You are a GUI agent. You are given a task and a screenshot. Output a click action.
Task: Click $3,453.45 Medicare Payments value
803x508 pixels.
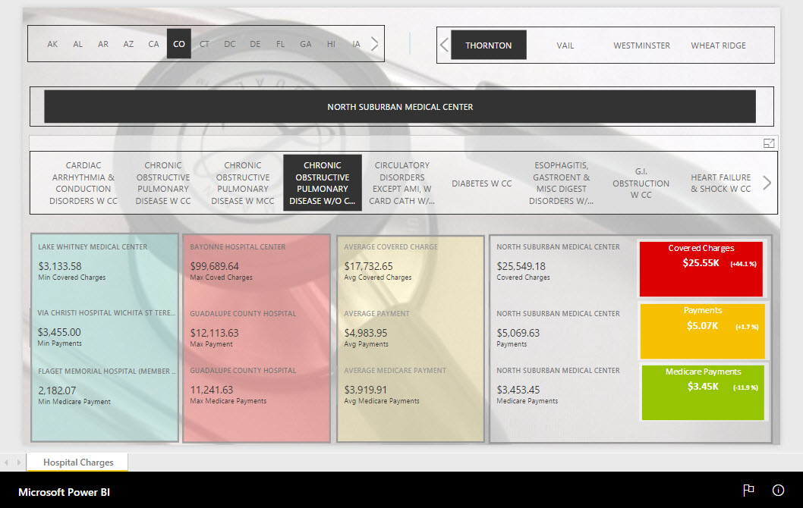518,390
